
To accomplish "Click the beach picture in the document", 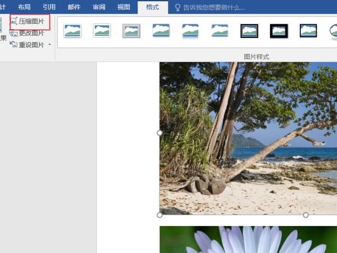I will coord(247,138).
